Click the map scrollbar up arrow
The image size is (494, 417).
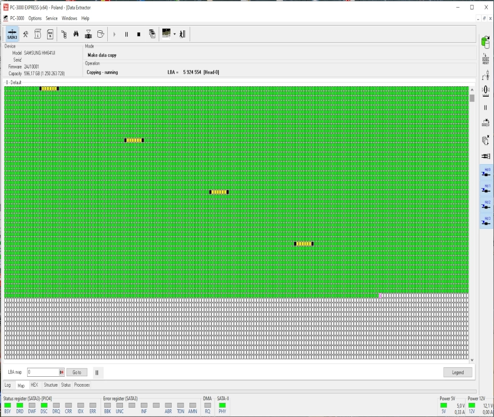(472, 90)
